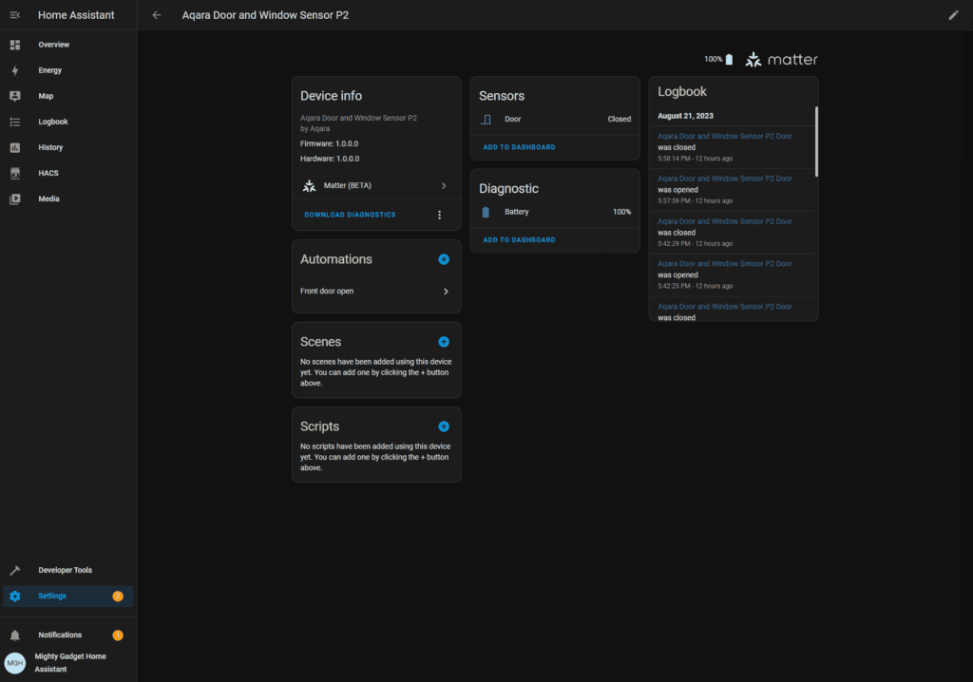Open first logbook door sensor link

(724, 136)
